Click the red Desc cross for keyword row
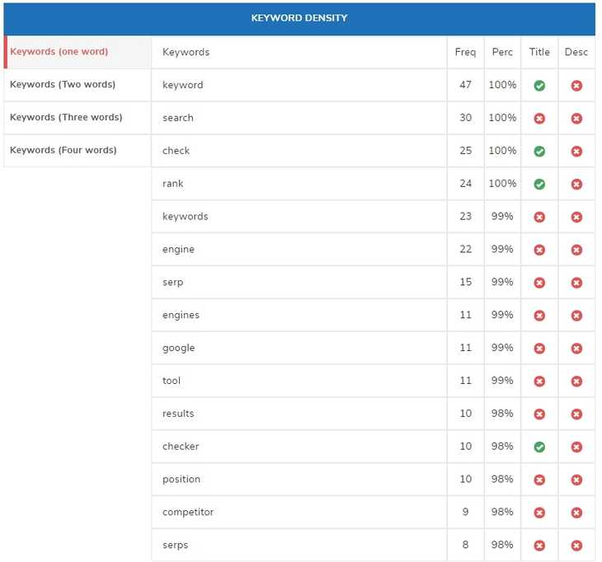The height and width of the screenshot is (562, 602). (x=576, y=86)
